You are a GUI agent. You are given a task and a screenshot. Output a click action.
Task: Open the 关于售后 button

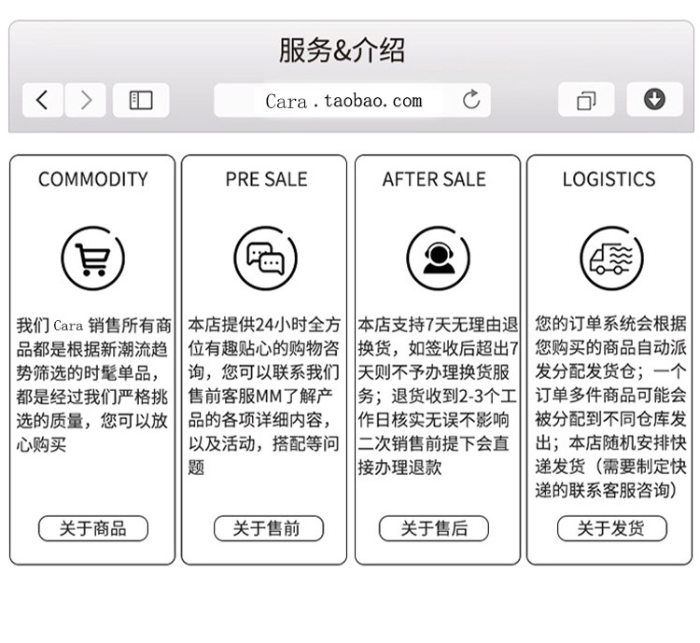point(434,529)
